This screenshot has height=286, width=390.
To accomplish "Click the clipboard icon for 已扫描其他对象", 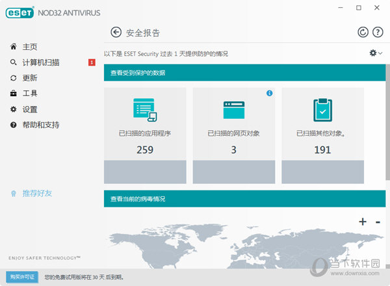I will pos(322,110).
